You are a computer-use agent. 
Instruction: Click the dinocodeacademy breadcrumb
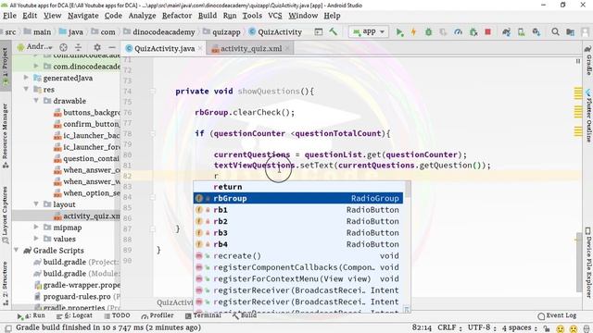(x=159, y=32)
